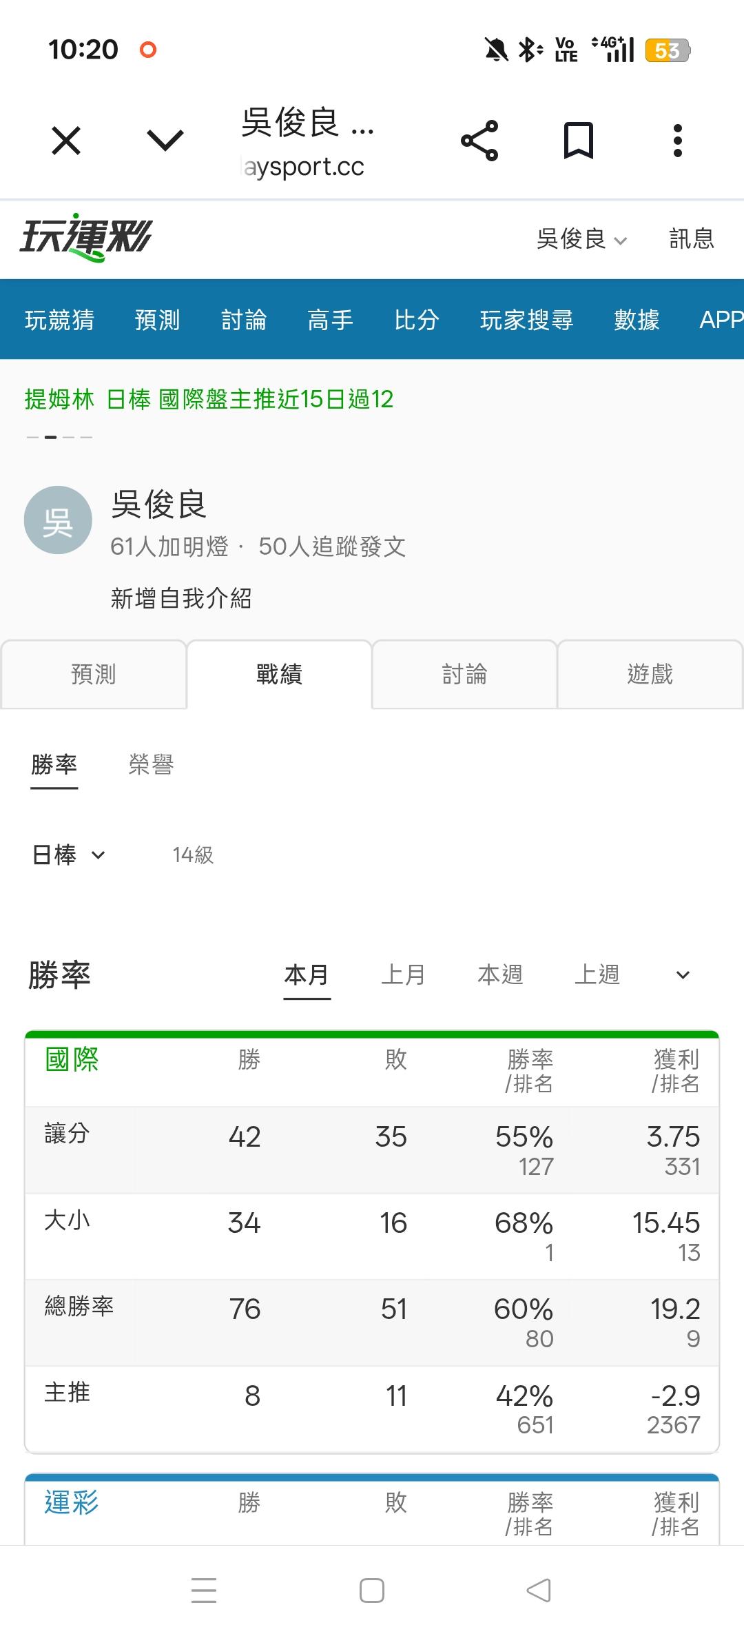Screen dimensions: 744x1636
Task: Collapse the custom tab with down chevron
Action: 165,141
